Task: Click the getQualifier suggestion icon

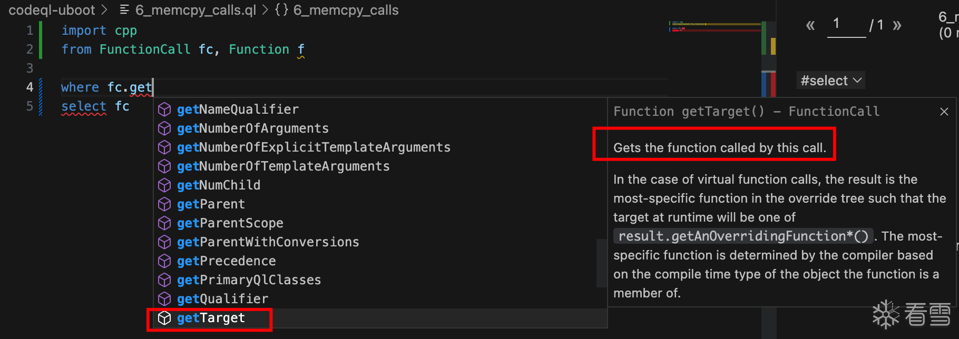Action: click(x=164, y=299)
